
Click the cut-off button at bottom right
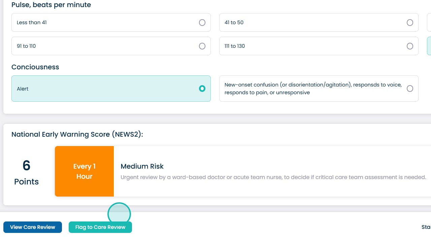pyautogui.click(x=426, y=227)
